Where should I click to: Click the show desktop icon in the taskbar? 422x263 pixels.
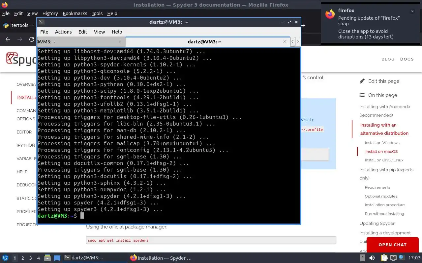pos(57,258)
